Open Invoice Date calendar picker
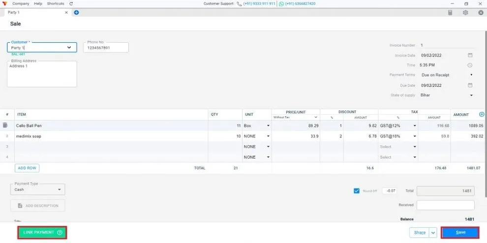Screen dimensions: 487x243 [470, 55]
